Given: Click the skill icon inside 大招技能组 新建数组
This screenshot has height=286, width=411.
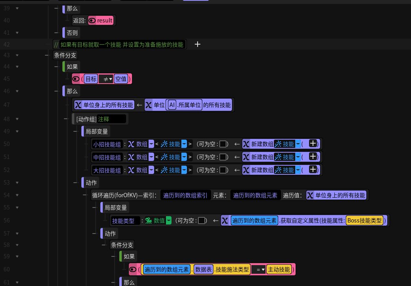Looking at the screenshot, I should pyautogui.click(x=278, y=170).
